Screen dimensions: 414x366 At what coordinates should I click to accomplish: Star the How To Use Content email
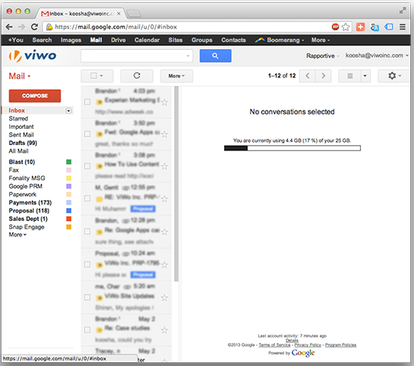coord(164,167)
